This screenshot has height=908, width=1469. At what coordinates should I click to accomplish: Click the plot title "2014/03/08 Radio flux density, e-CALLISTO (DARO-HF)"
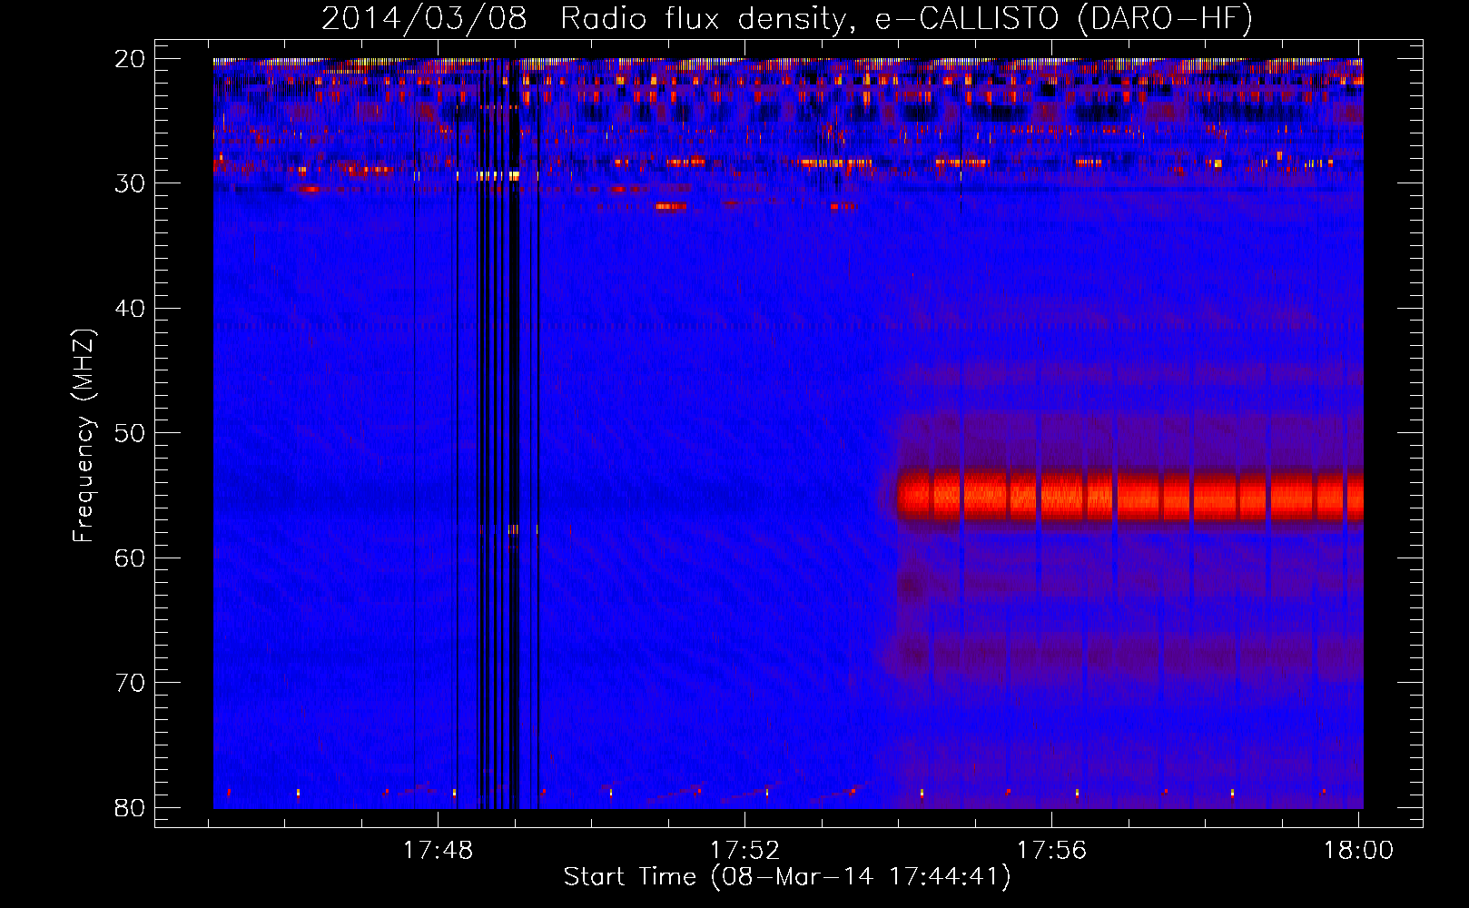tap(787, 18)
